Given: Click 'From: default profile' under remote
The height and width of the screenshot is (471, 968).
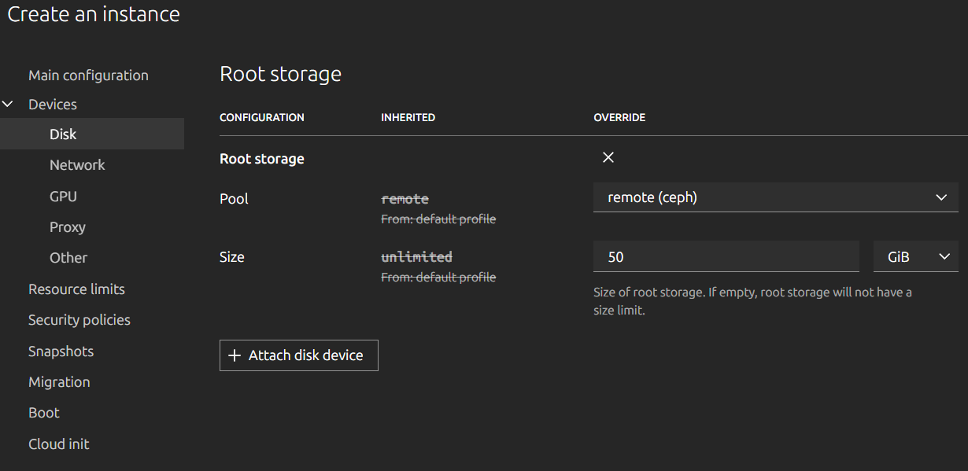Looking at the screenshot, I should [438, 219].
